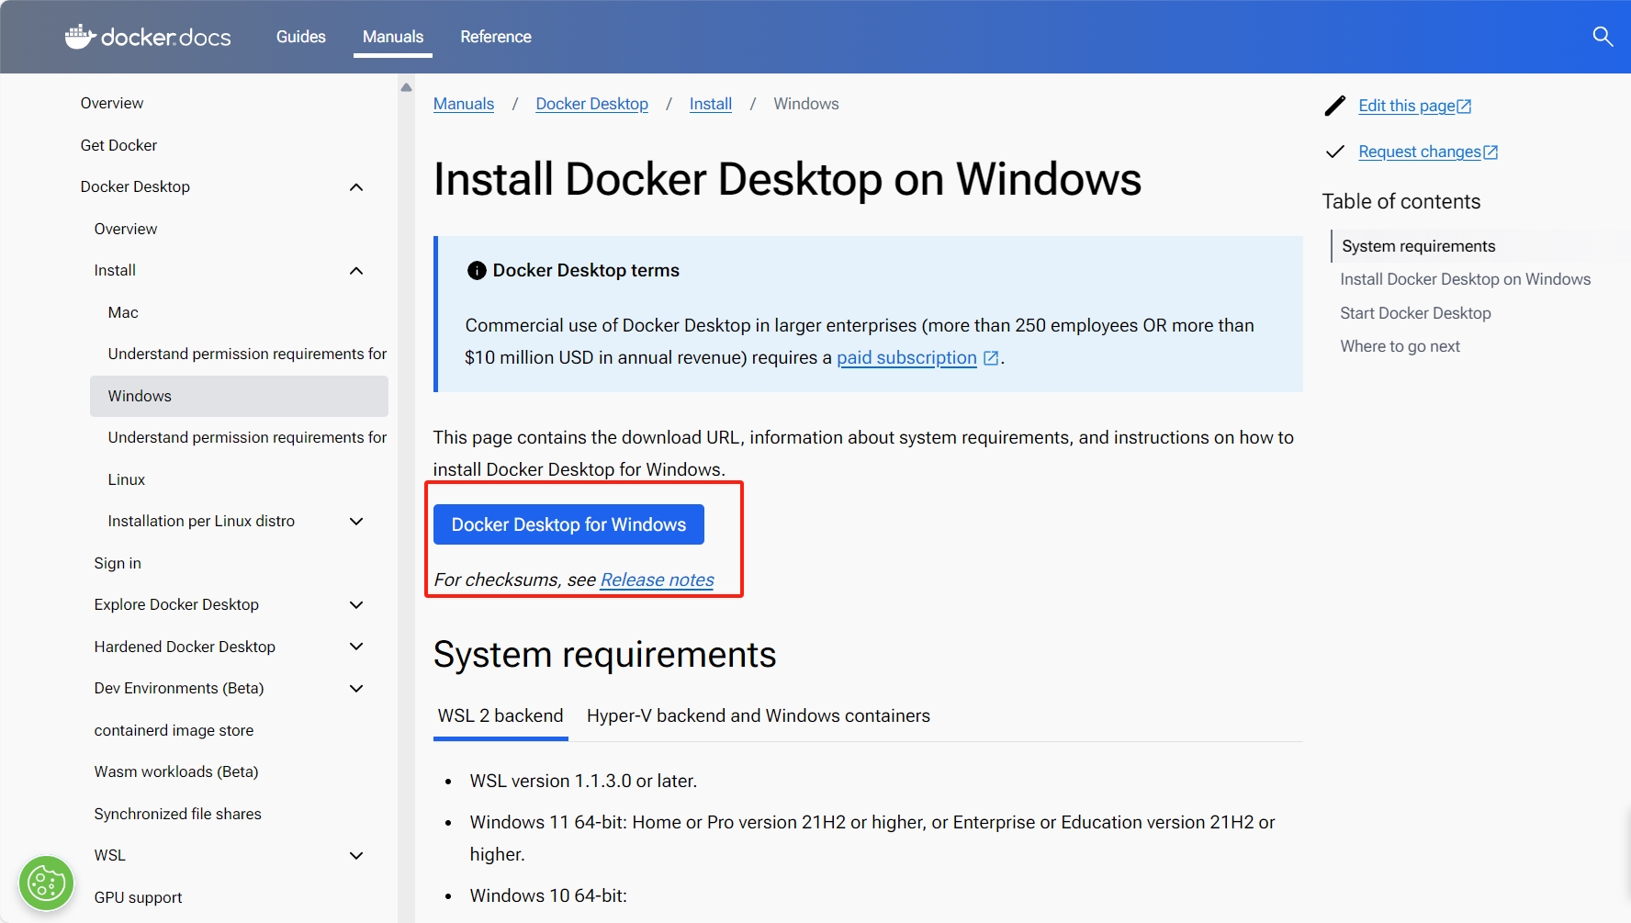Jump to Where to go next in contents
This screenshot has height=923, width=1631.
tap(1400, 346)
